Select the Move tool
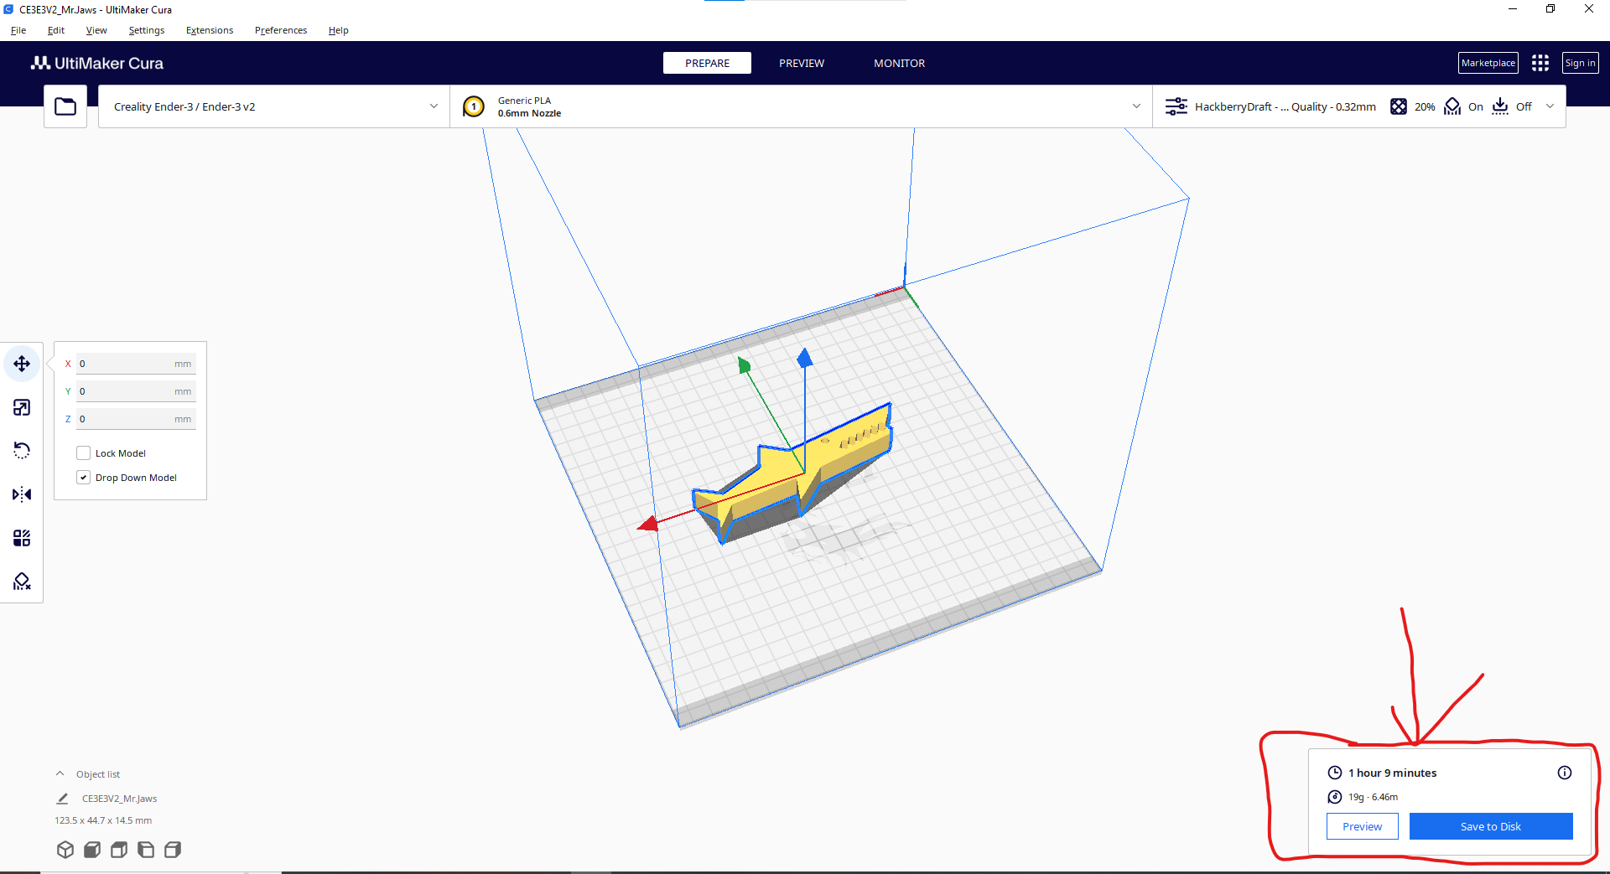The image size is (1610, 874). pyautogui.click(x=22, y=364)
